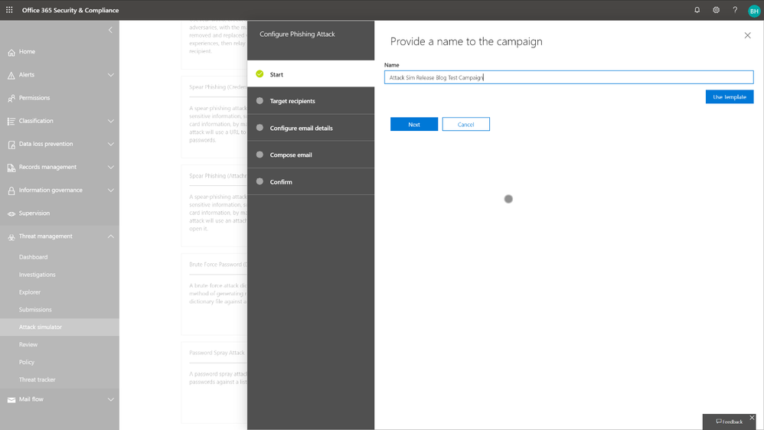This screenshot has width=764, height=430.
Task: Open the BH account avatar
Action: 754,11
